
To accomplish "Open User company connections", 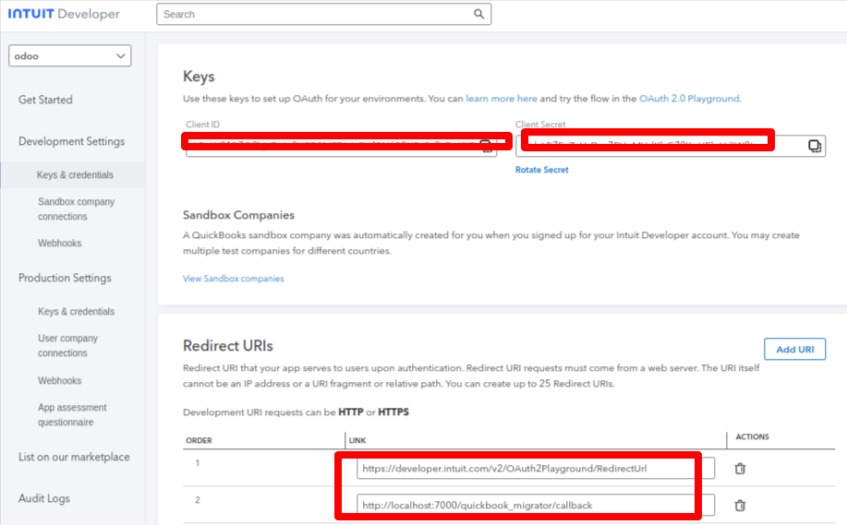I will point(67,345).
